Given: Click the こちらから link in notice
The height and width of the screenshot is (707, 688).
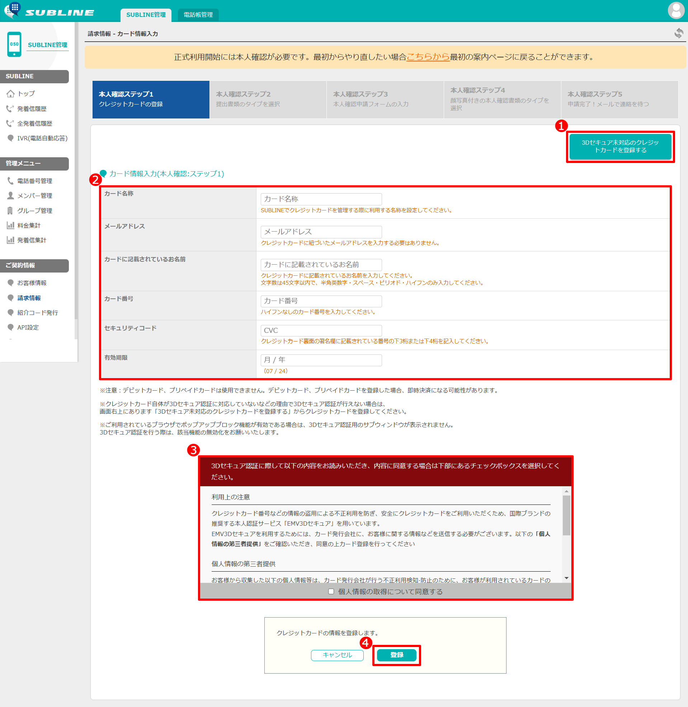Looking at the screenshot, I should click(x=428, y=57).
